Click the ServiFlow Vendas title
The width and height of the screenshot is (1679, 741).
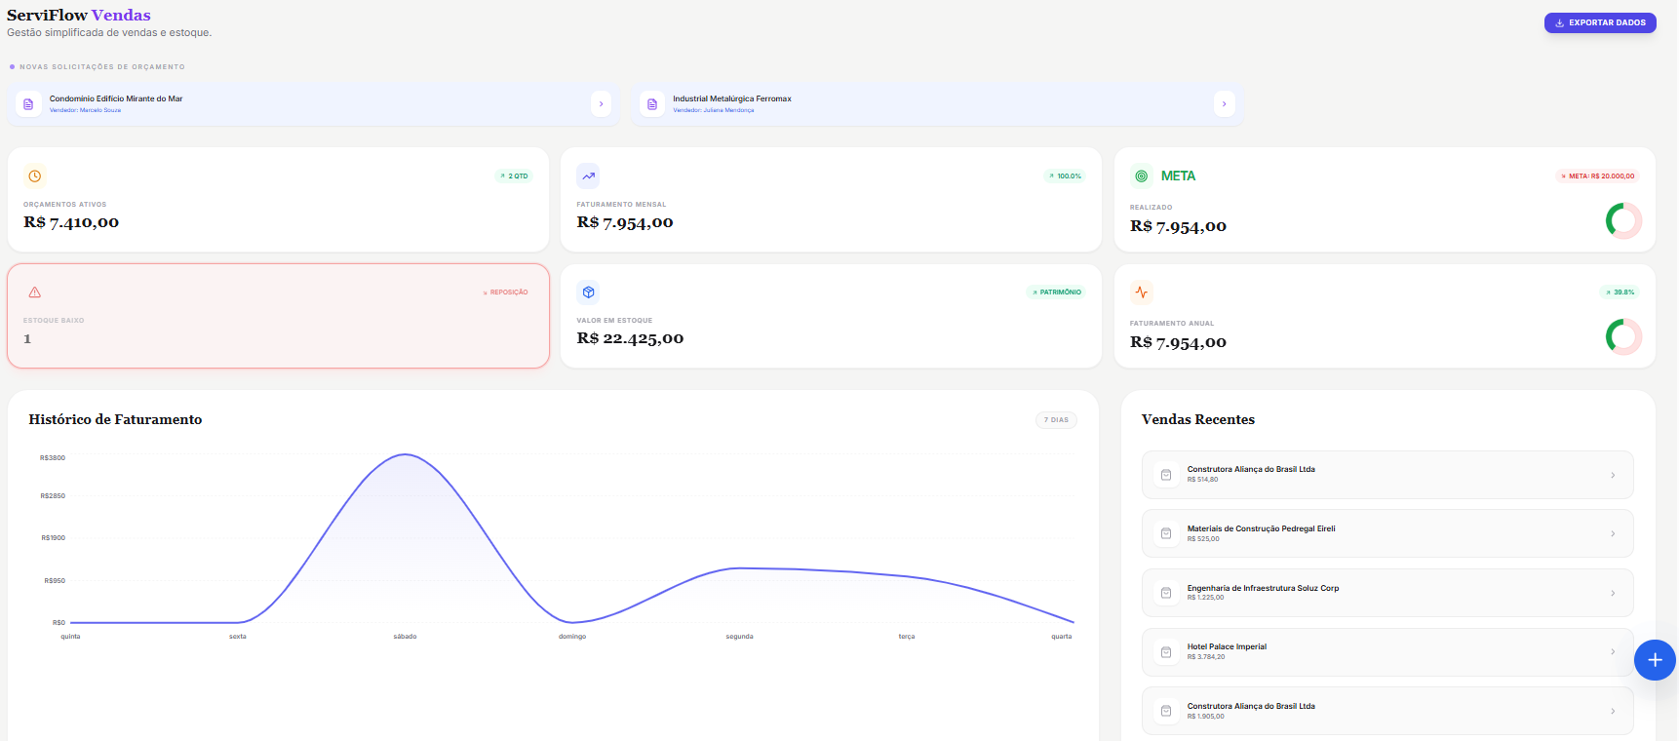point(79,16)
